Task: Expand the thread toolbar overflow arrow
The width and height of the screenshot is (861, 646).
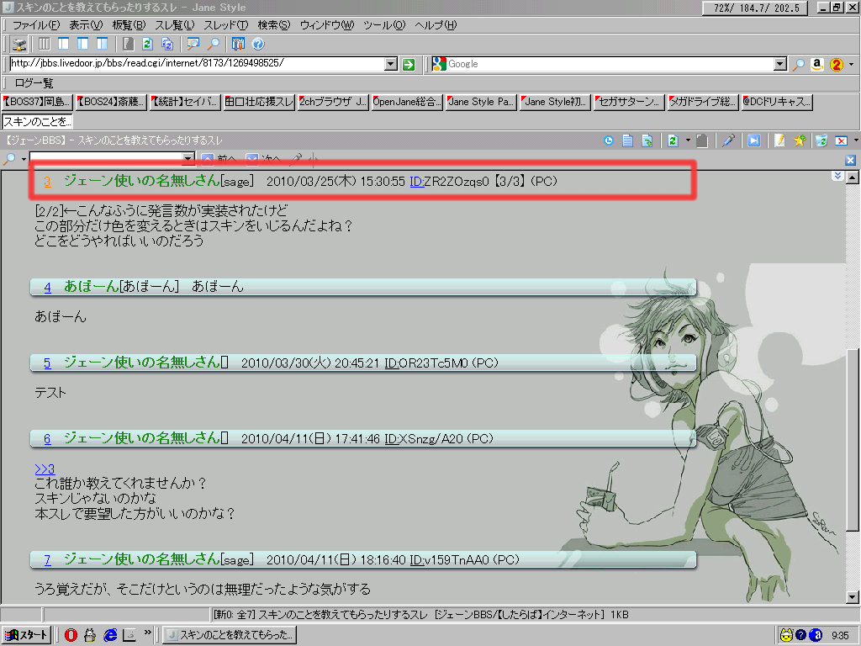Action: coord(856,140)
